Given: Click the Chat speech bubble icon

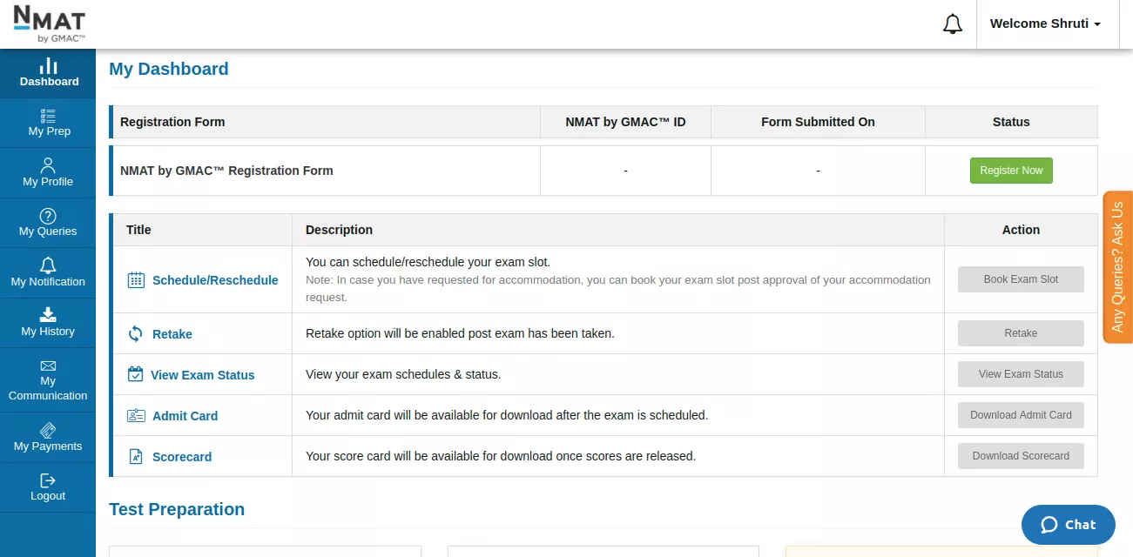Looking at the screenshot, I should 1049,525.
